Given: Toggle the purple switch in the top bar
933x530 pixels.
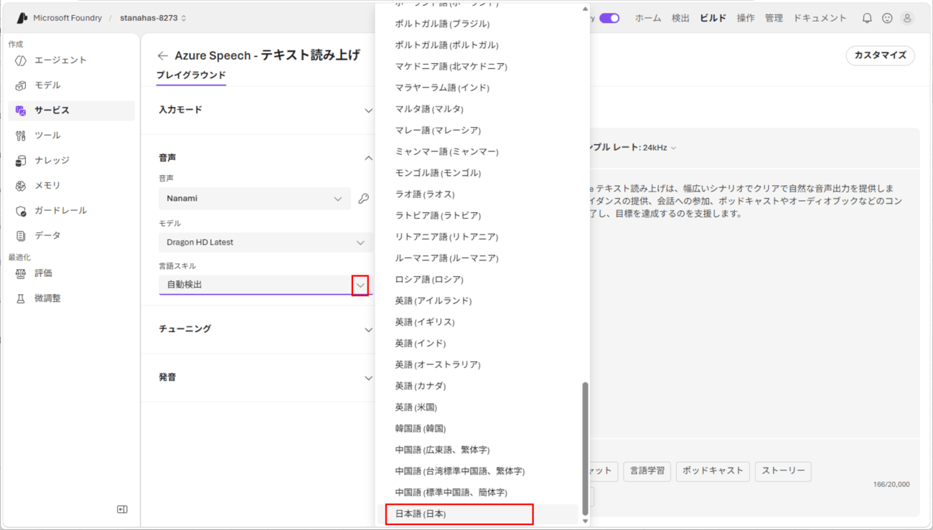Looking at the screenshot, I should [x=609, y=18].
